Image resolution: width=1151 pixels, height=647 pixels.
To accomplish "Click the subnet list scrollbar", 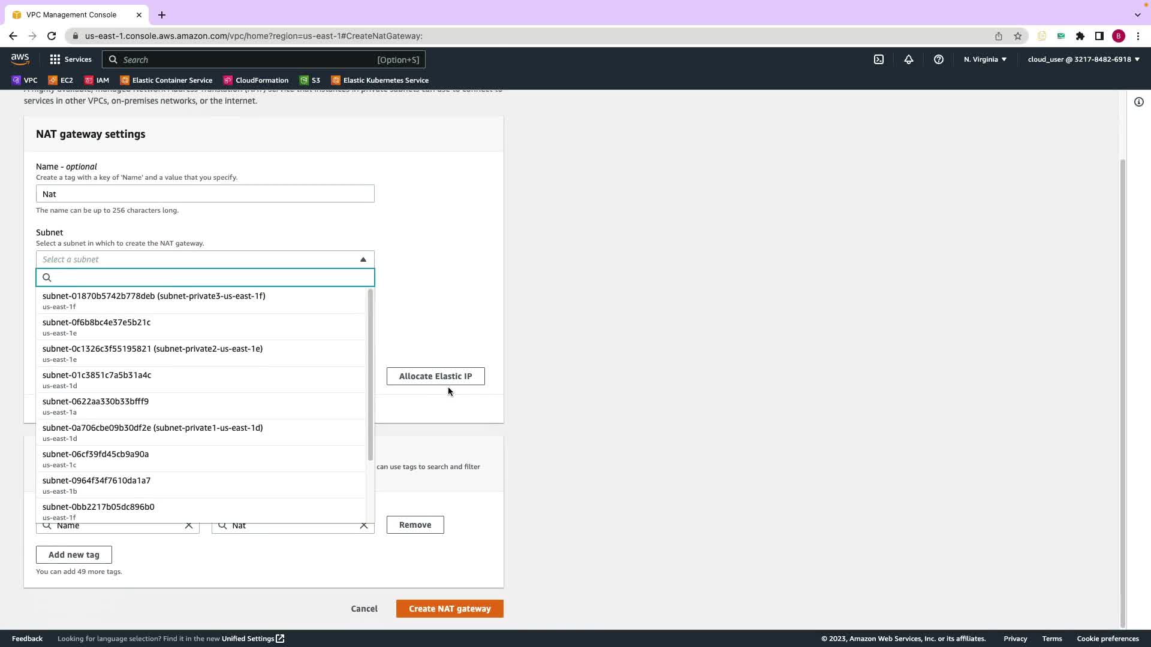I will [x=370, y=374].
